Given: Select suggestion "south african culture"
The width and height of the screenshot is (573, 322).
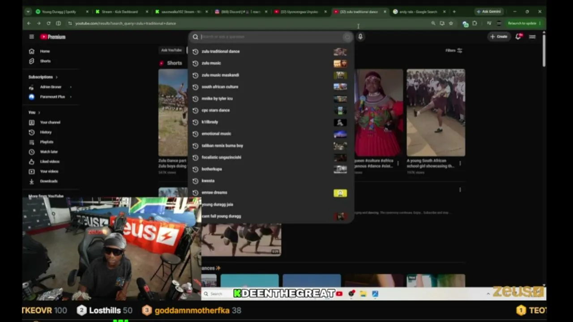Looking at the screenshot, I should [271, 87].
